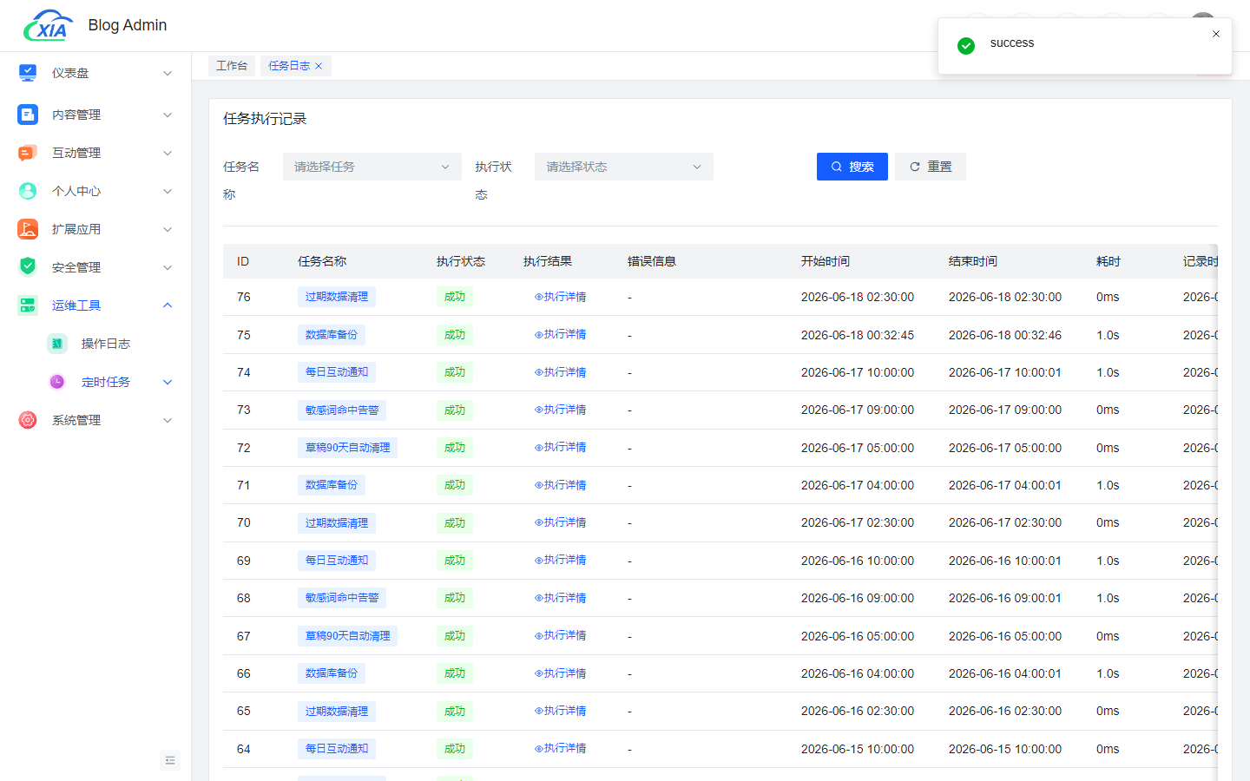
Task: Click start time 2026-06-17 02:30:00
Action: (x=858, y=522)
